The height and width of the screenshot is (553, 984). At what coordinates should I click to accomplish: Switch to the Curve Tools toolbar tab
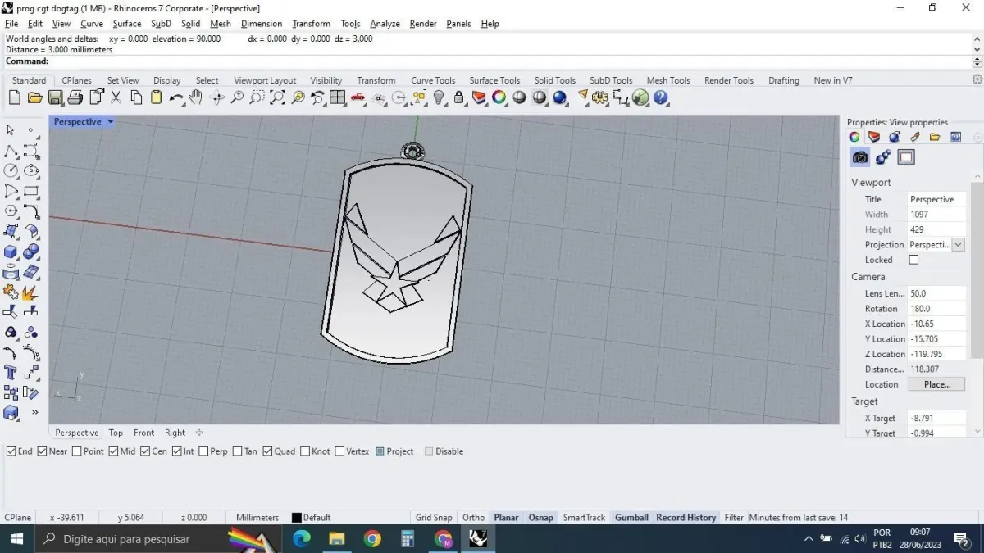pos(433,80)
